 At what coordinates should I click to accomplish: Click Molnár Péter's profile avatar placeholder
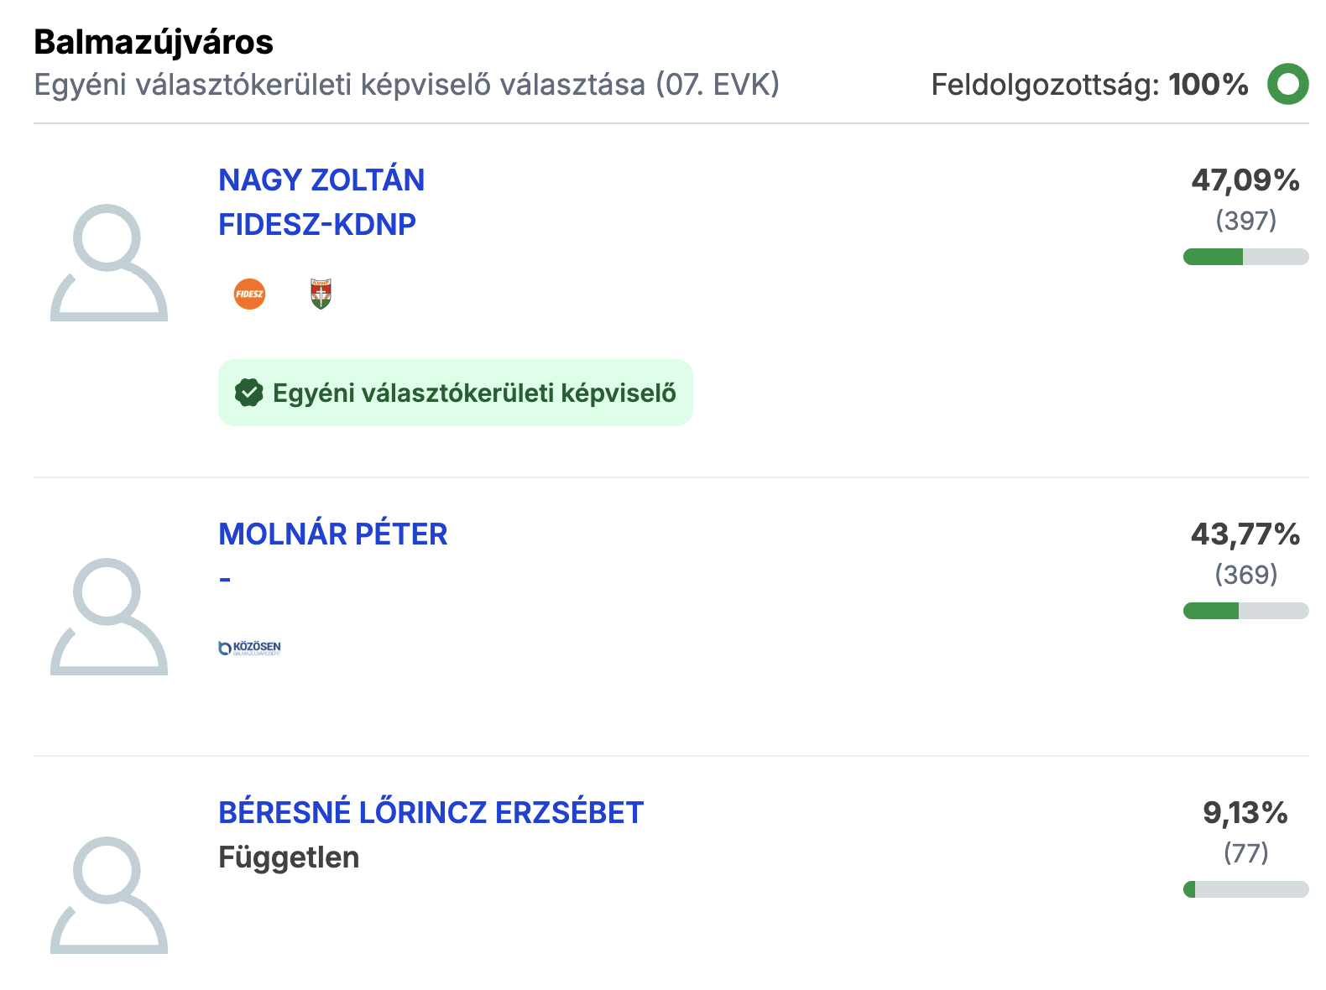(109, 617)
